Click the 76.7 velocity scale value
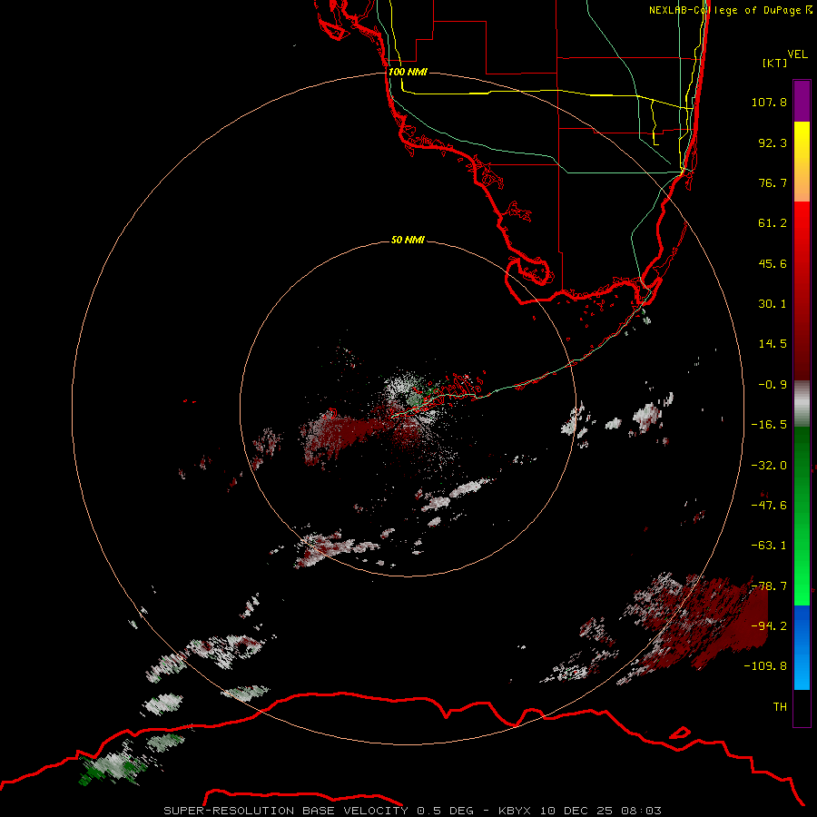Image resolution: width=817 pixels, height=817 pixels. tap(773, 182)
